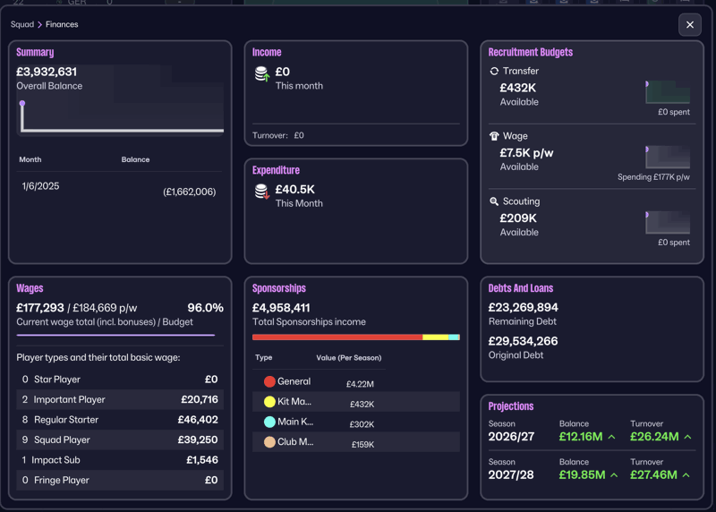Click the 2026/27 balance up arrow

click(x=612, y=437)
